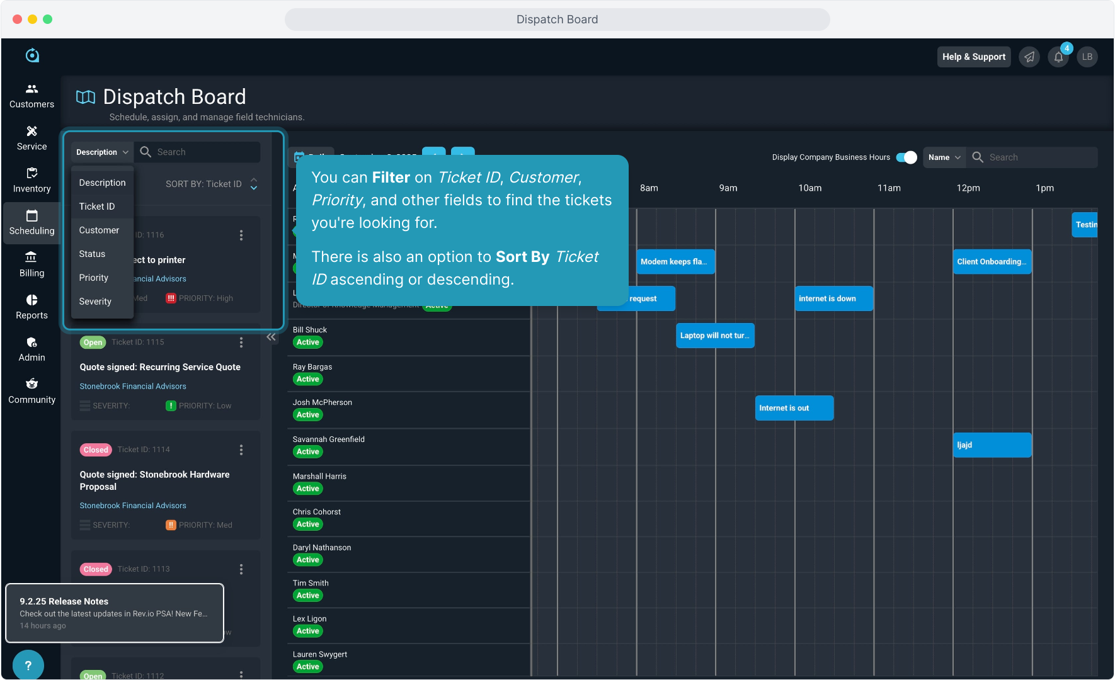The height and width of the screenshot is (680, 1115).
Task: Open Stonebrook Financial Advisors link on ticket 1115
Action: click(x=133, y=387)
